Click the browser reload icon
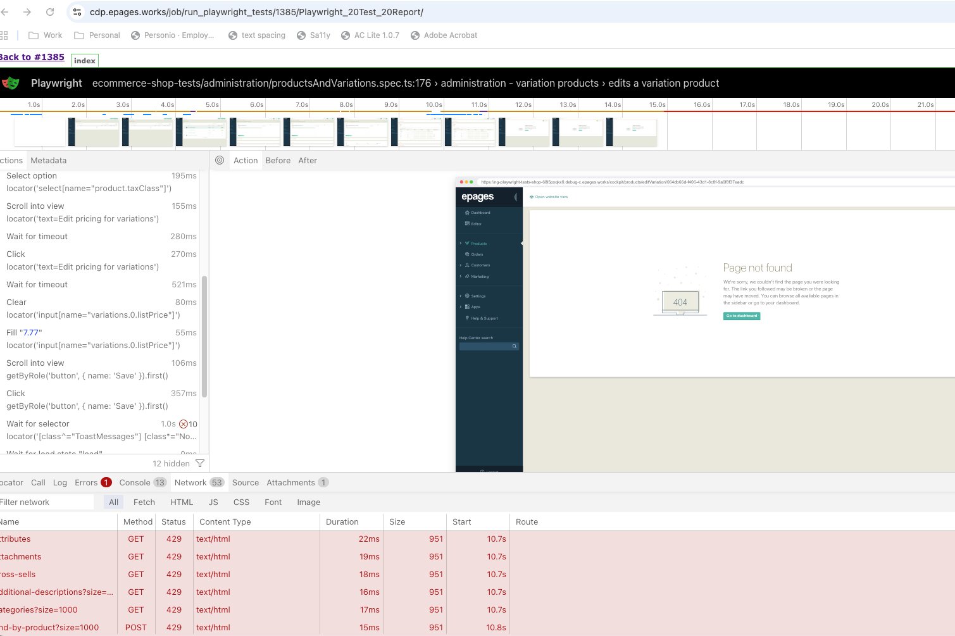The image size is (955, 636). pos(50,12)
